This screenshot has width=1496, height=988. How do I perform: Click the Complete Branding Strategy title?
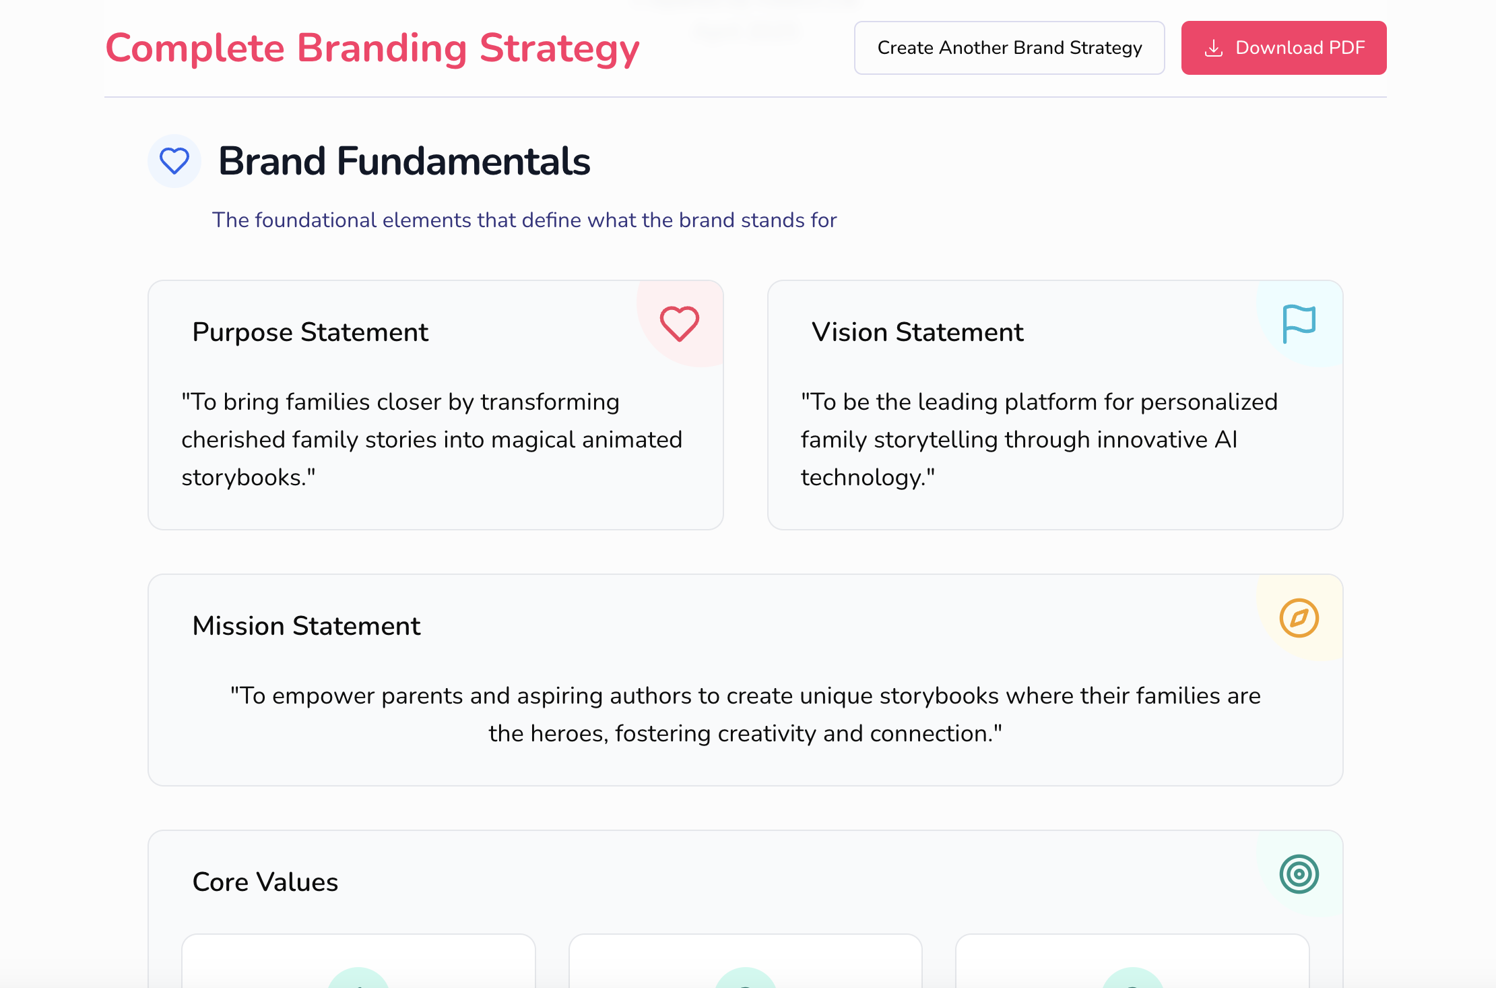[372, 49]
